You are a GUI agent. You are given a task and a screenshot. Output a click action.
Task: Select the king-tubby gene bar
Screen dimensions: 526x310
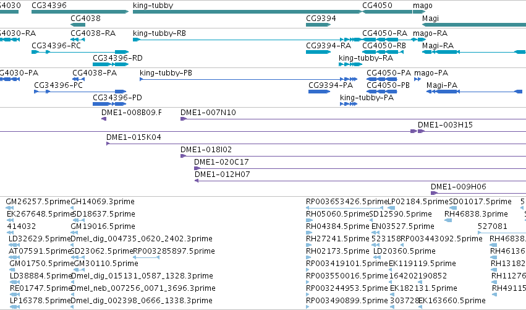248,12
